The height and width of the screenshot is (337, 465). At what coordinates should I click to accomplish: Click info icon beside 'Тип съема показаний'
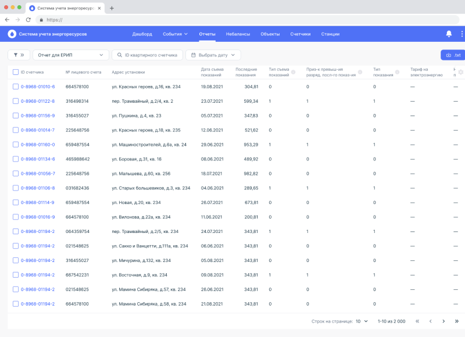point(293,72)
